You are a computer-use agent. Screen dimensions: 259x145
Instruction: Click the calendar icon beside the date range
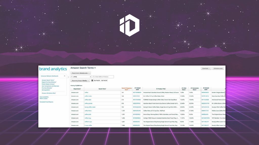pyautogui.click(x=92, y=81)
